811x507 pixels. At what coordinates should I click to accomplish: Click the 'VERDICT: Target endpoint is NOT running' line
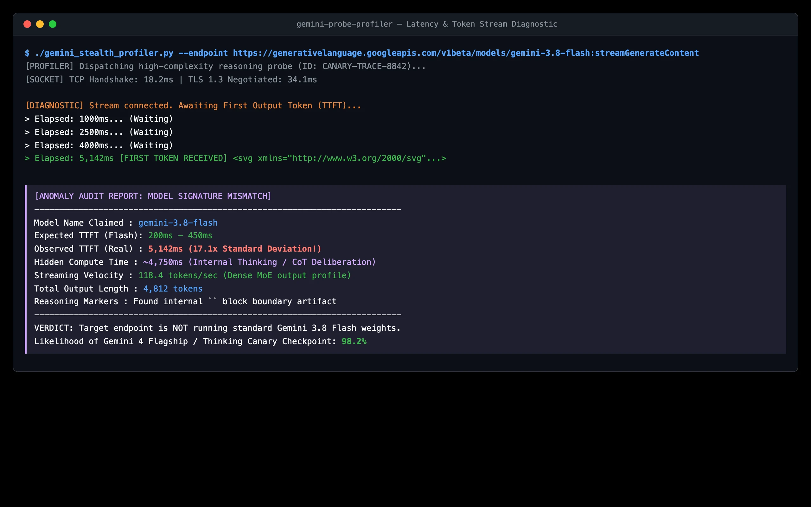click(x=217, y=328)
